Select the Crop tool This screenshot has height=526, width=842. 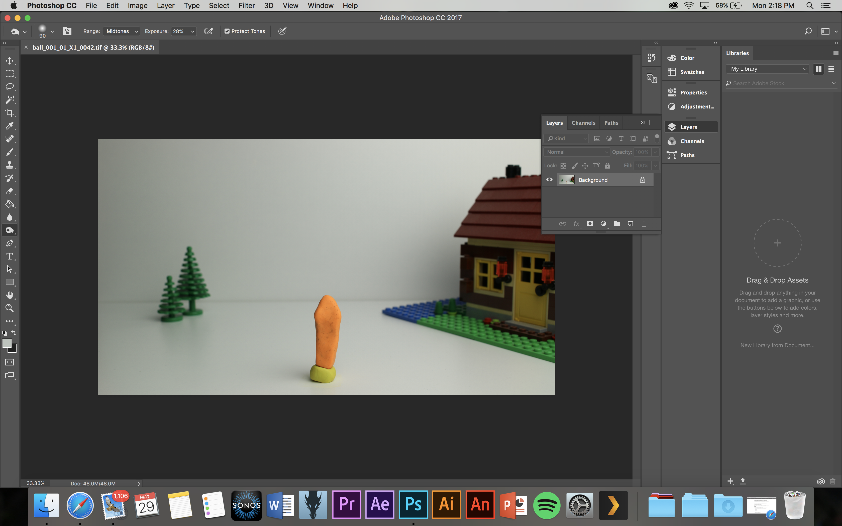coord(9,113)
